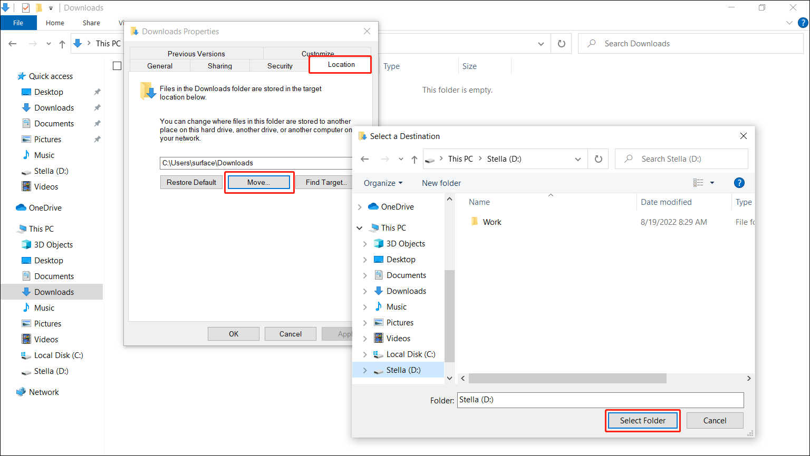Click Find Target button
This screenshot has height=456, width=810.
(325, 182)
